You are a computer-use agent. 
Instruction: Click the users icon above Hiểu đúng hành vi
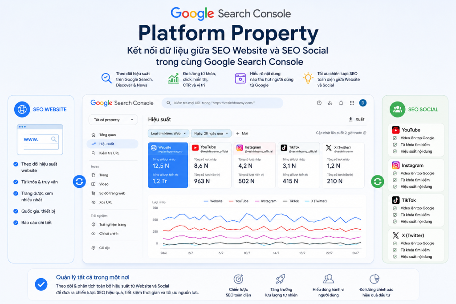click(x=328, y=279)
